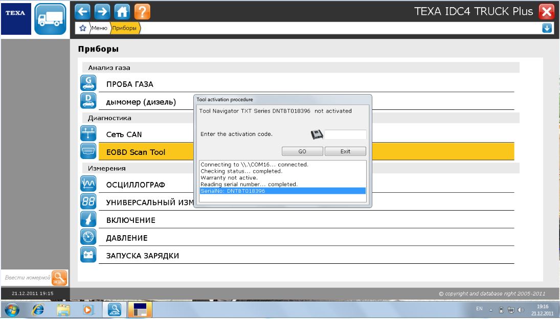Select the SerialNo log line in list
This screenshot has height=319, width=560.
282,191
